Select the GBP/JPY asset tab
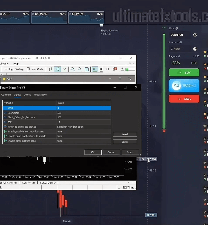208x225 pixels. 86,17
